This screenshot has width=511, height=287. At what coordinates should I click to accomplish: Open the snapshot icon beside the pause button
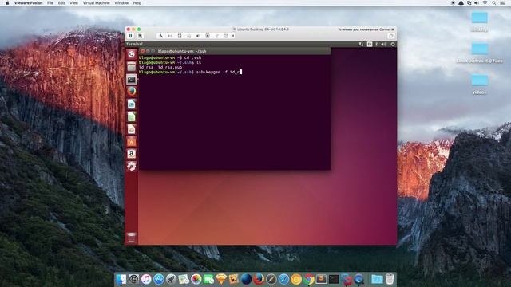point(140,36)
